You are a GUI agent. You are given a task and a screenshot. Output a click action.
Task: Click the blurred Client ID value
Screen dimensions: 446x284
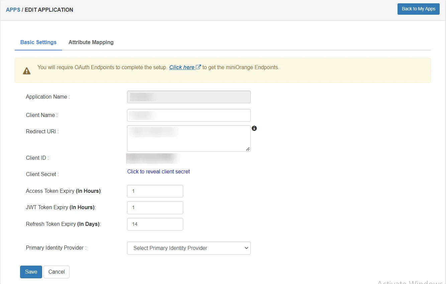pos(152,158)
